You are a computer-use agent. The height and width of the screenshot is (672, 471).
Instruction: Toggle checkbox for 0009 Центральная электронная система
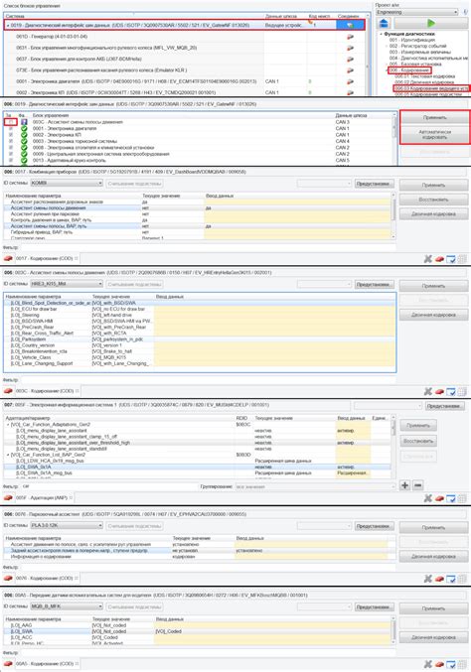pos(10,154)
